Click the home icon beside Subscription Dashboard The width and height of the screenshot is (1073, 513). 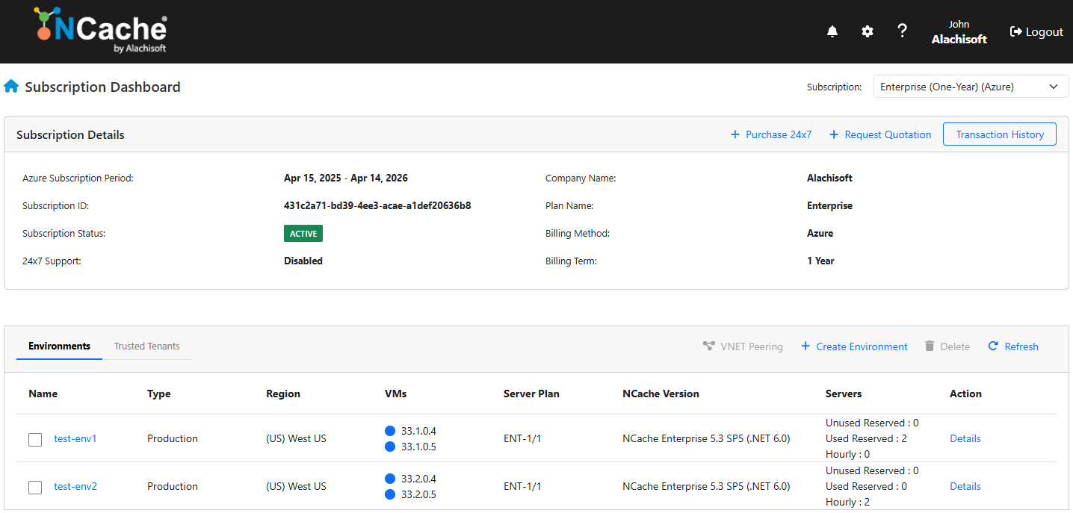(11, 87)
